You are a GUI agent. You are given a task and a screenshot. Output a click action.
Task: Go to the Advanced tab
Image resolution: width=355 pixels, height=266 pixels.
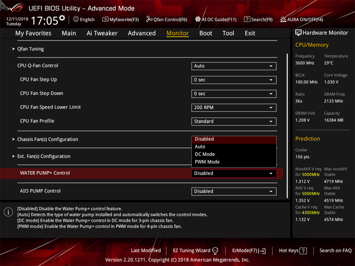click(142, 33)
